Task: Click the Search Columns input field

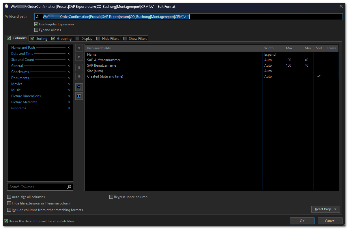Action: pyautogui.click(x=37, y=187)
